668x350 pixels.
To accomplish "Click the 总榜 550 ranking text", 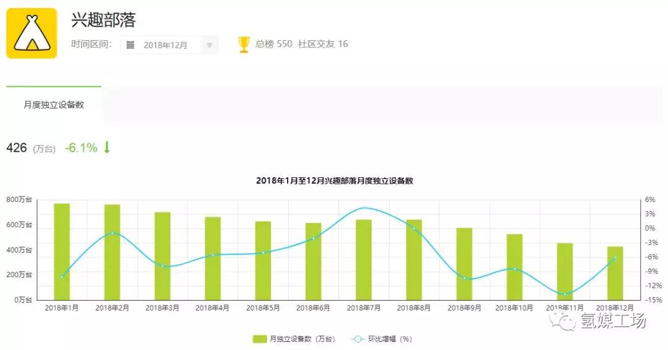I will [273, 44].
